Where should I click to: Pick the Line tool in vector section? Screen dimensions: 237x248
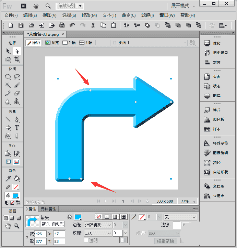tap(8, 119)
